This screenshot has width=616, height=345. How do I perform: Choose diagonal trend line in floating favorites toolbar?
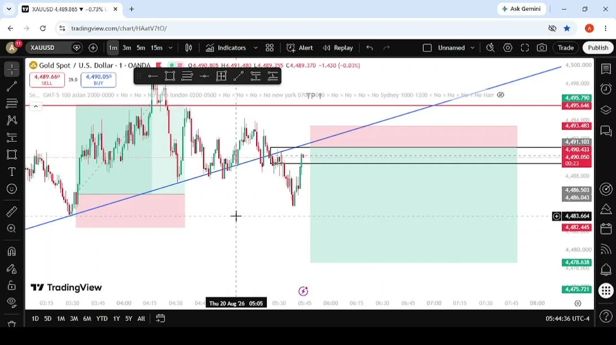238,76
